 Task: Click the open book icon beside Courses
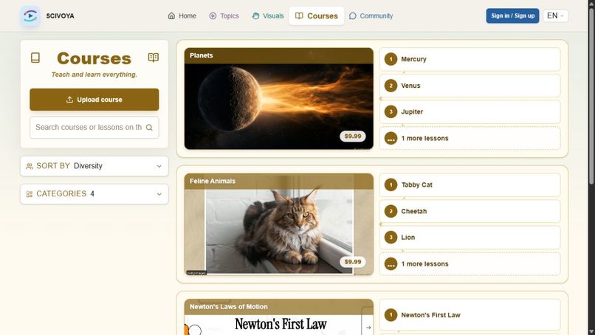154,58
